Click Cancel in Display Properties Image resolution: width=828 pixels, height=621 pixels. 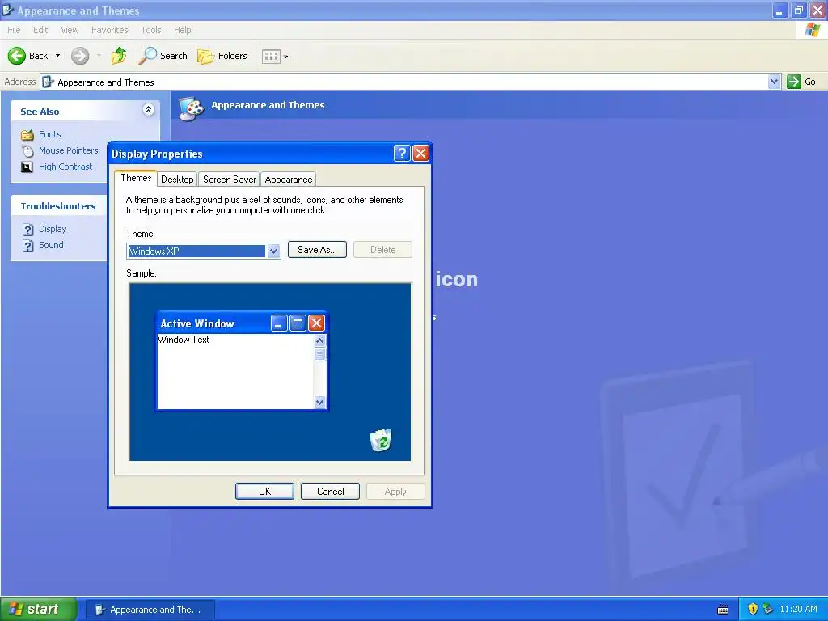click(x=330, y=491)
